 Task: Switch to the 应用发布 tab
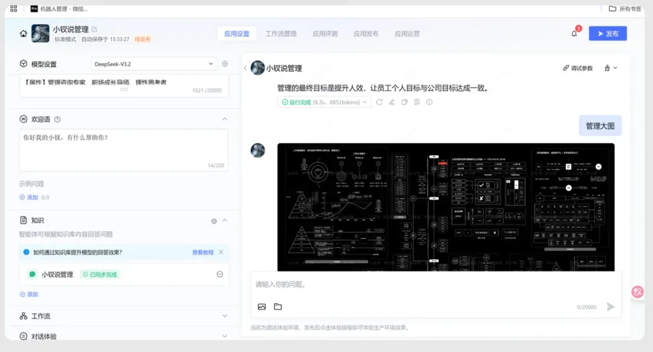pos(366,34)
